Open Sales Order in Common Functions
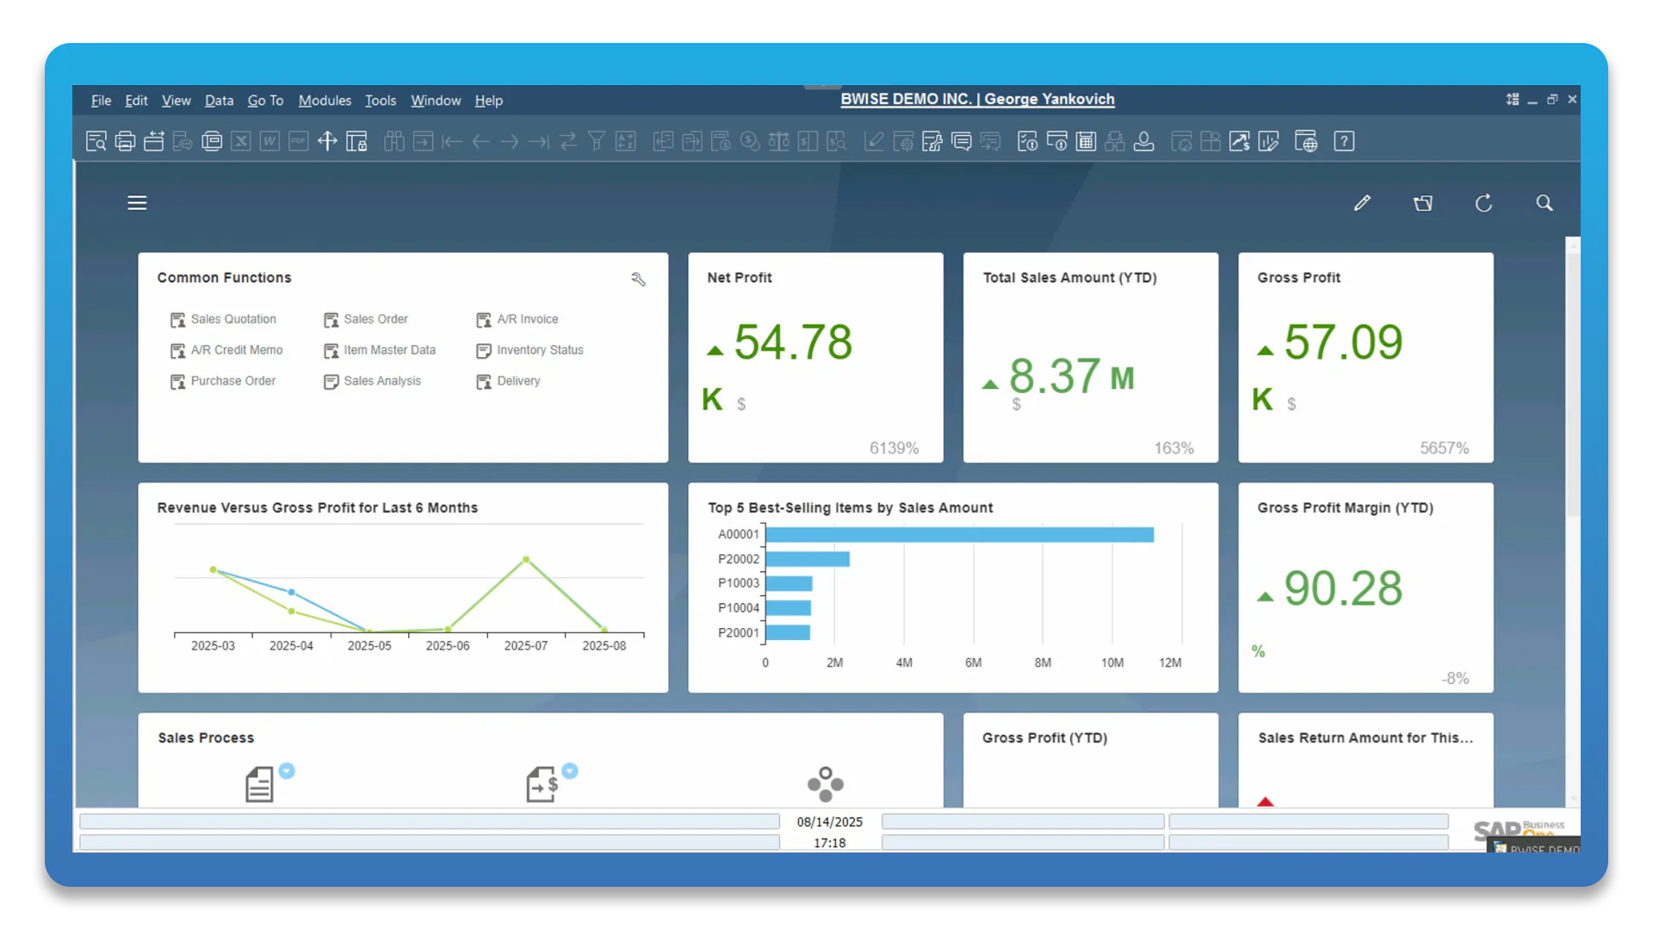Image resolution: width=1653 pixels, height=929 pixels. coord(365,319)
